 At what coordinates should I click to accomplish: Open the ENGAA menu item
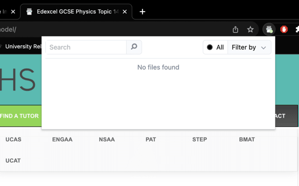pos(62,139)
